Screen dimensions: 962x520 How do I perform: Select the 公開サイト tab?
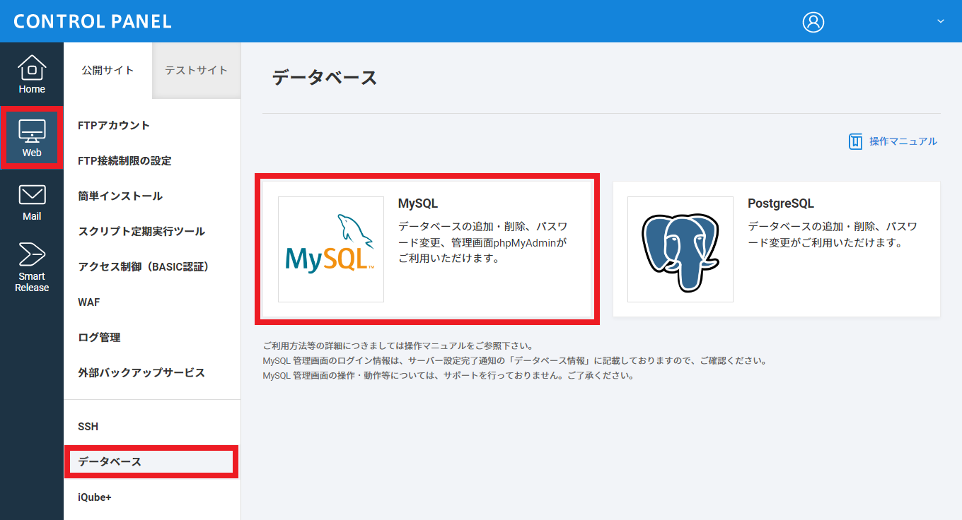[x=108, y=71]
